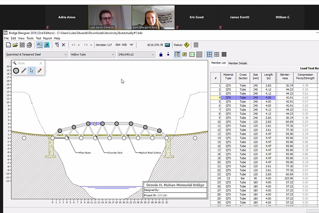
Task: Click the Save file toolbar icon
Action: coord(22,45)
